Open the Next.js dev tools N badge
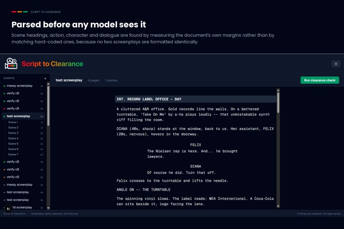344x229 pixels. pyautogui.click(x=9, y=209)
